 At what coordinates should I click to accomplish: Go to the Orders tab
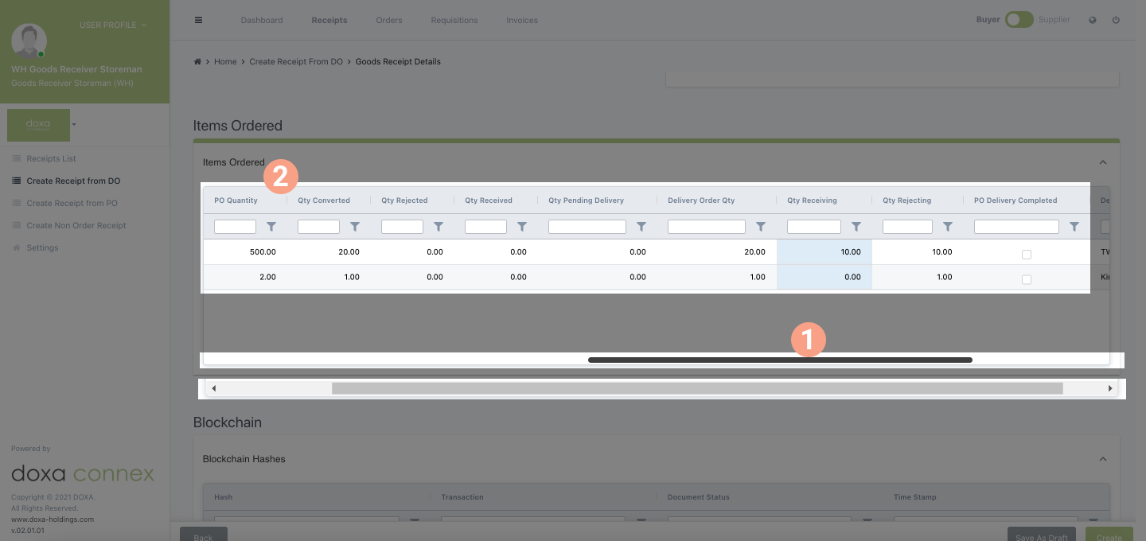coord(389,20)
